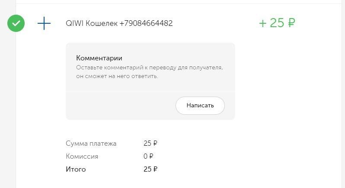Click the ruble symbol in green amount
345x188 pixels.
(291, 23)
